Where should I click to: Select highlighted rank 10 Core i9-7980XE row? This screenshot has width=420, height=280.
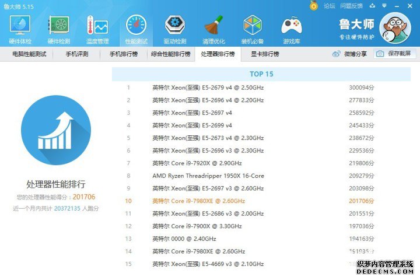[261, 201]
